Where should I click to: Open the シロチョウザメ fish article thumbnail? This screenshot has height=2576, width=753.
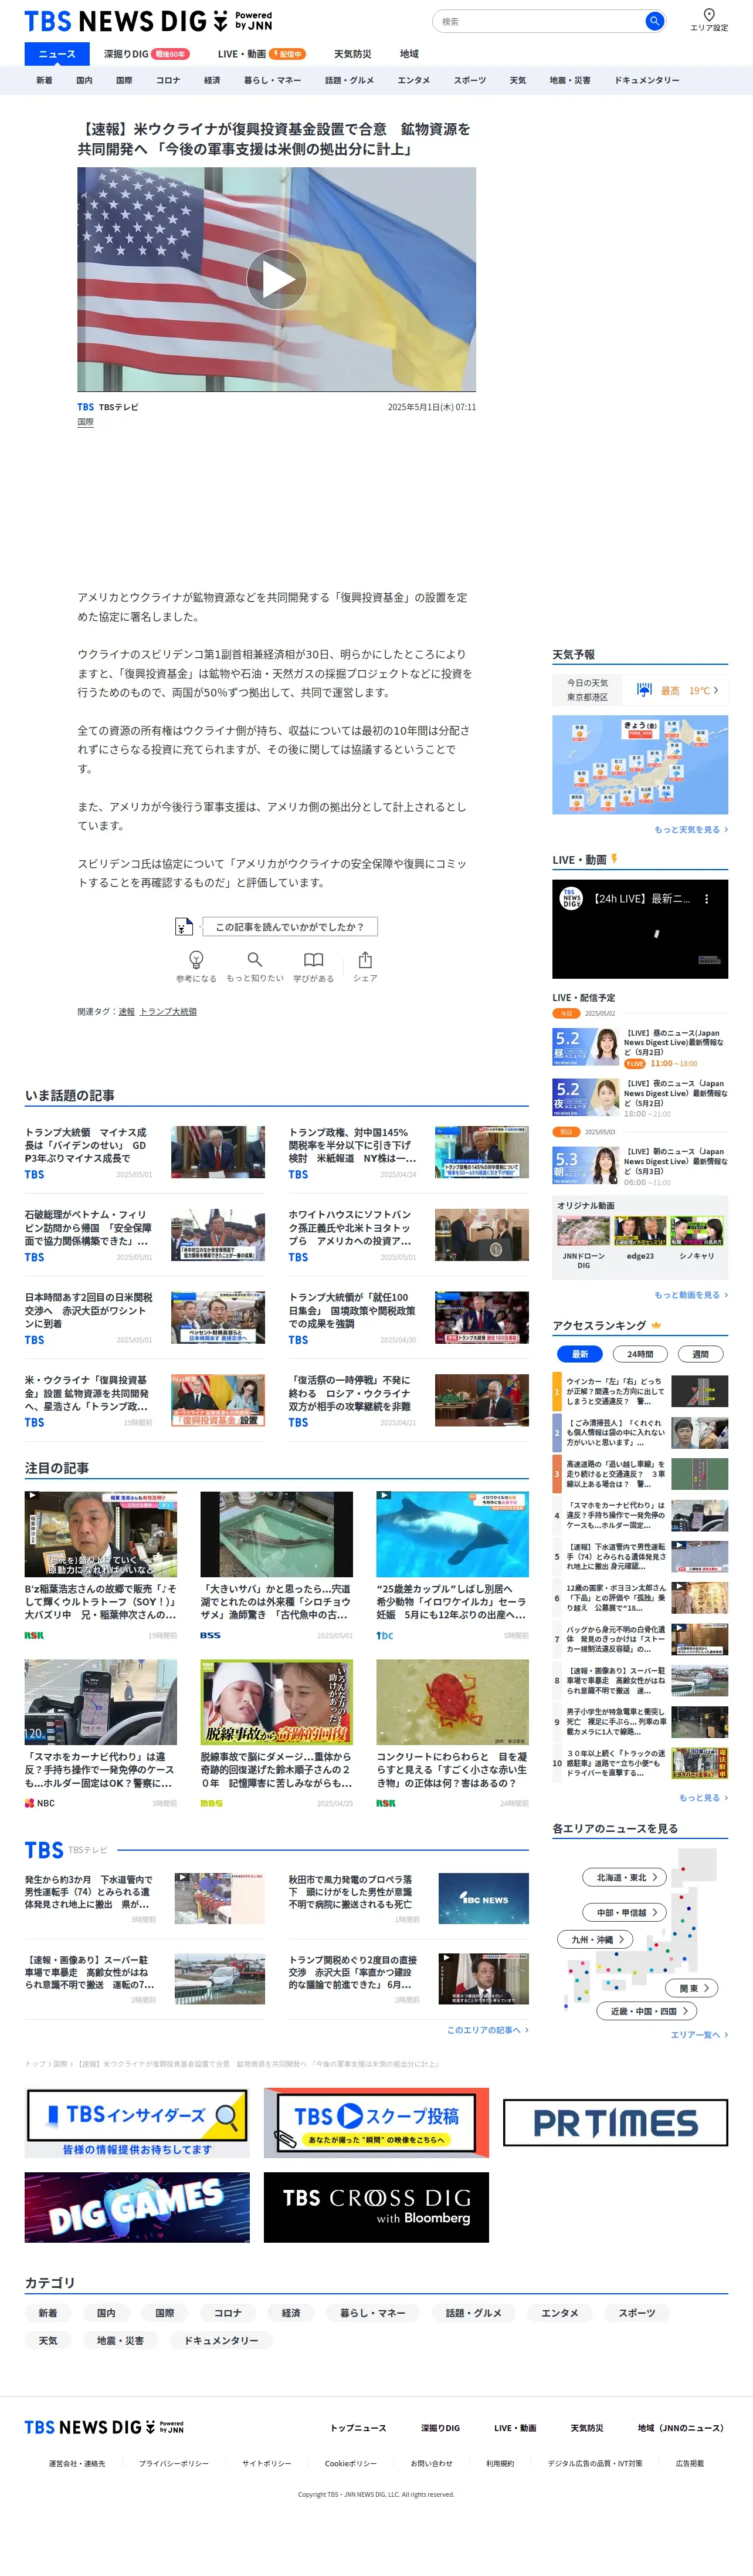click(277, 1534)
